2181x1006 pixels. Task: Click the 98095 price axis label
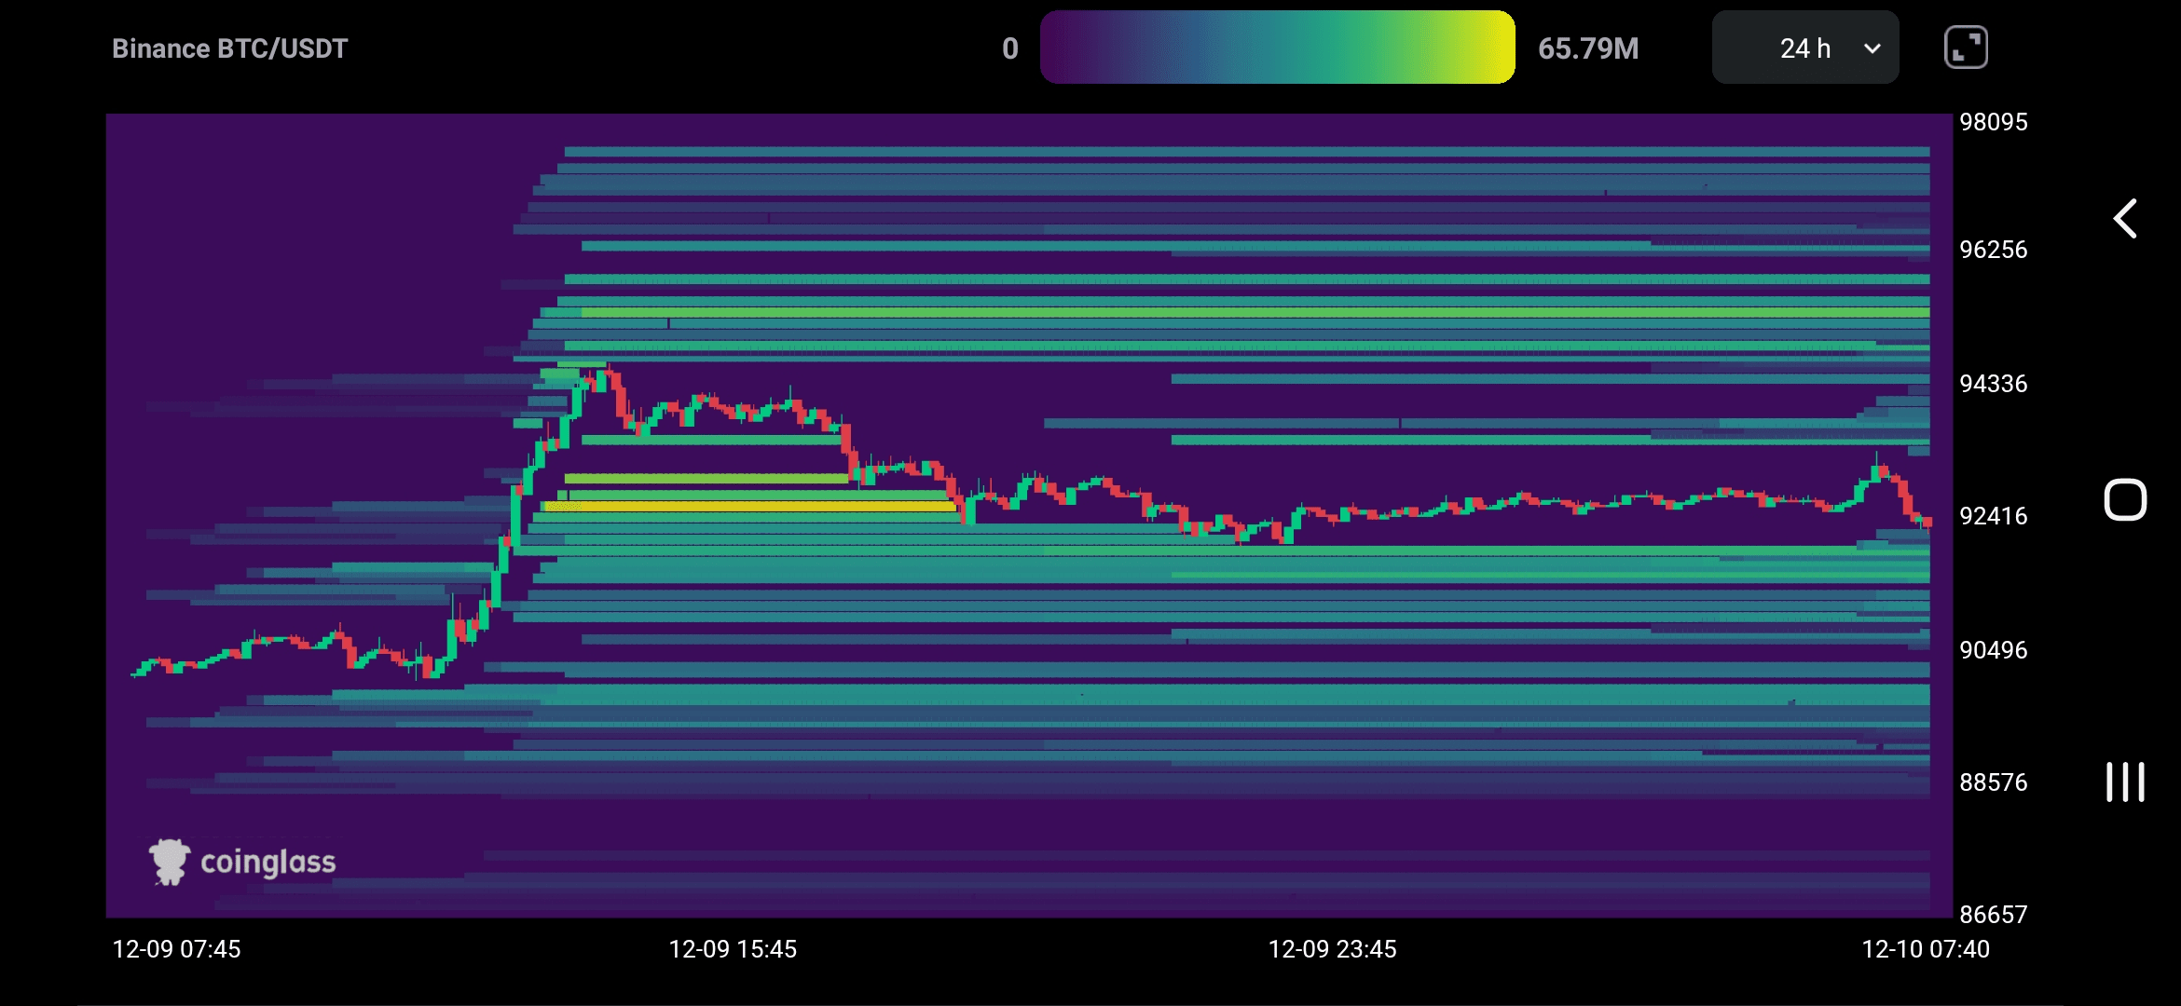(1993, 122)
